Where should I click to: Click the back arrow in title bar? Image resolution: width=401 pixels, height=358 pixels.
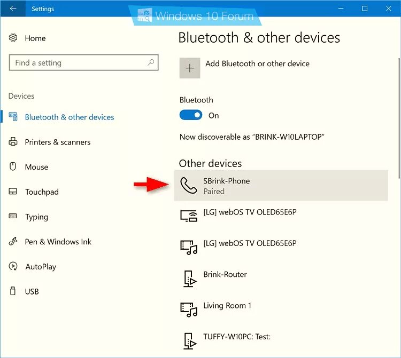[13, 9]
